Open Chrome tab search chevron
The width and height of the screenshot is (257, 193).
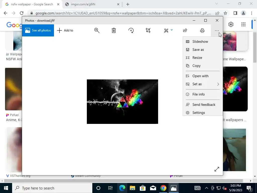click(x=217, y=4)
